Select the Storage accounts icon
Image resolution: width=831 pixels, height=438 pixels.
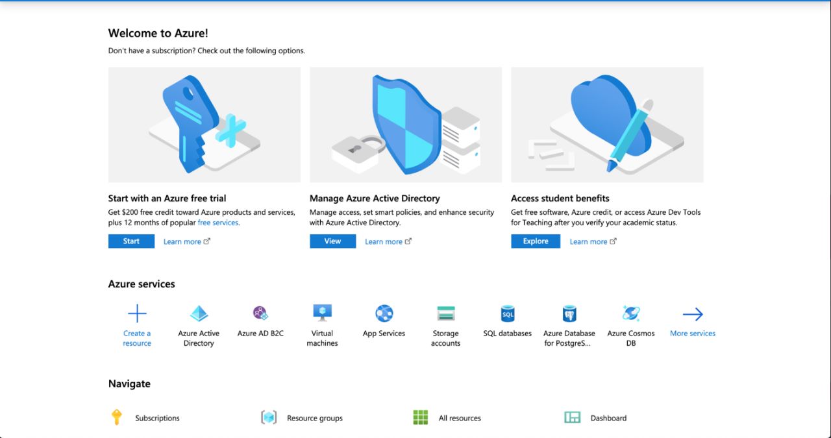445,314
